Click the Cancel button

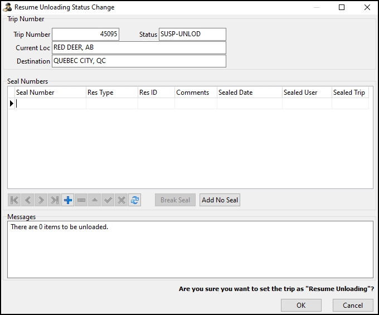tap(353, 305)
